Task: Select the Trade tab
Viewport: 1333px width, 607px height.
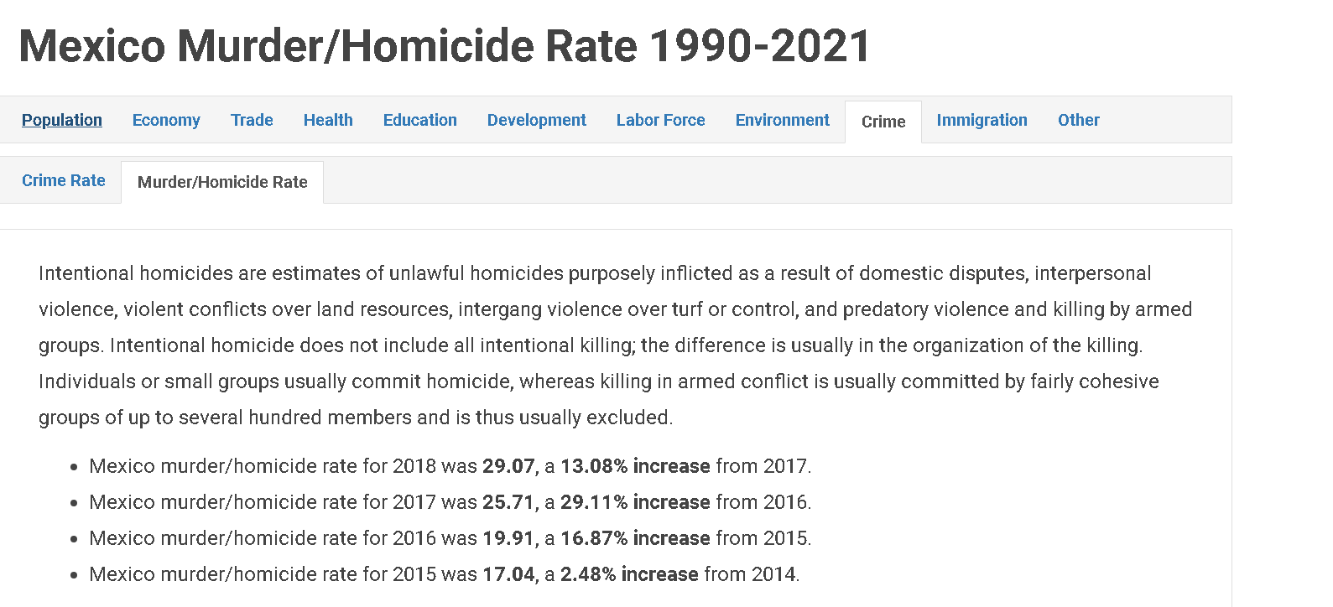Action: [252, 120]
